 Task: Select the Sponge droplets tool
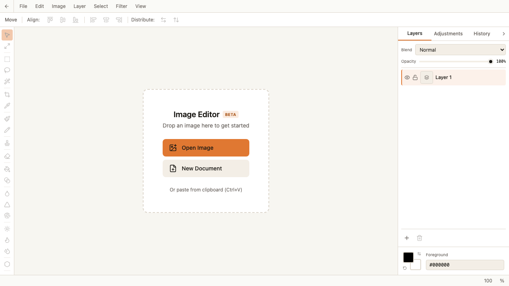point(7,251)
